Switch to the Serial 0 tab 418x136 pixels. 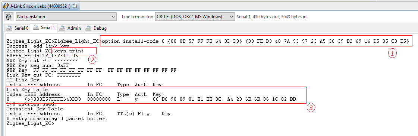18,28
